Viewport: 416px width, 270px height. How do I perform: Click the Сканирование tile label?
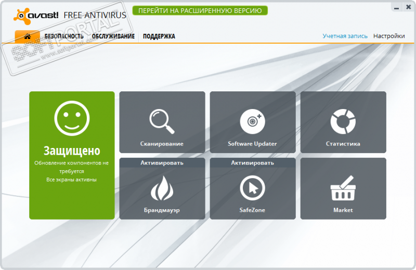(162, 144)
